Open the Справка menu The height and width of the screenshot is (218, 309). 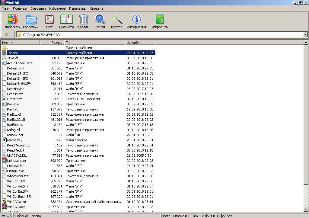coord(96,8)
